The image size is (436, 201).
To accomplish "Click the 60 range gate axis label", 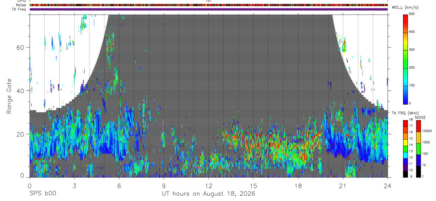I will click(x=22, y=47).
